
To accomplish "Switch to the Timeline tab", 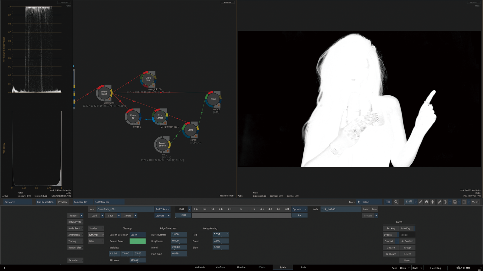I will point(241,267).
